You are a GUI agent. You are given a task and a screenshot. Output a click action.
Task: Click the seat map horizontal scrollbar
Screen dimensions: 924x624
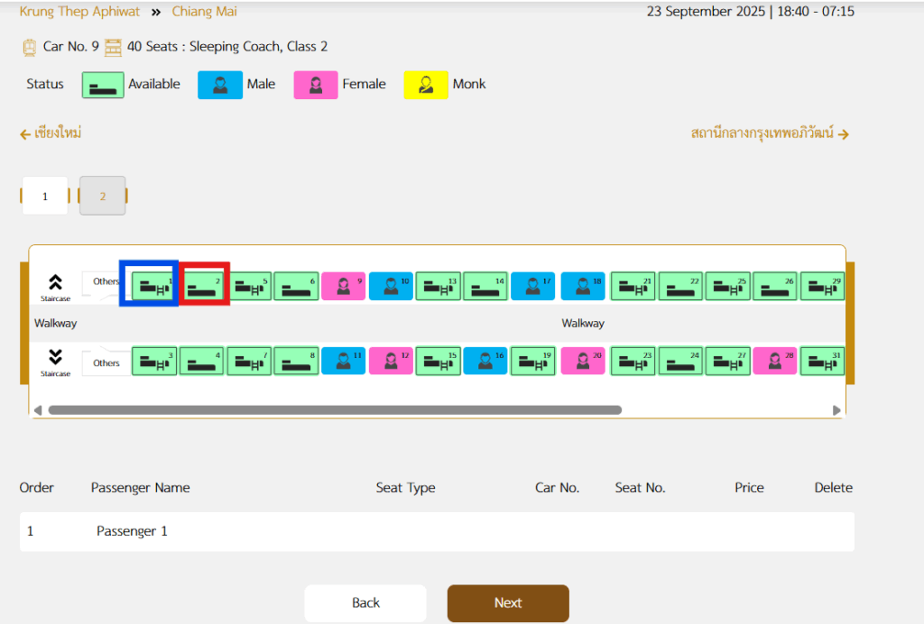(x=334, y=409)
